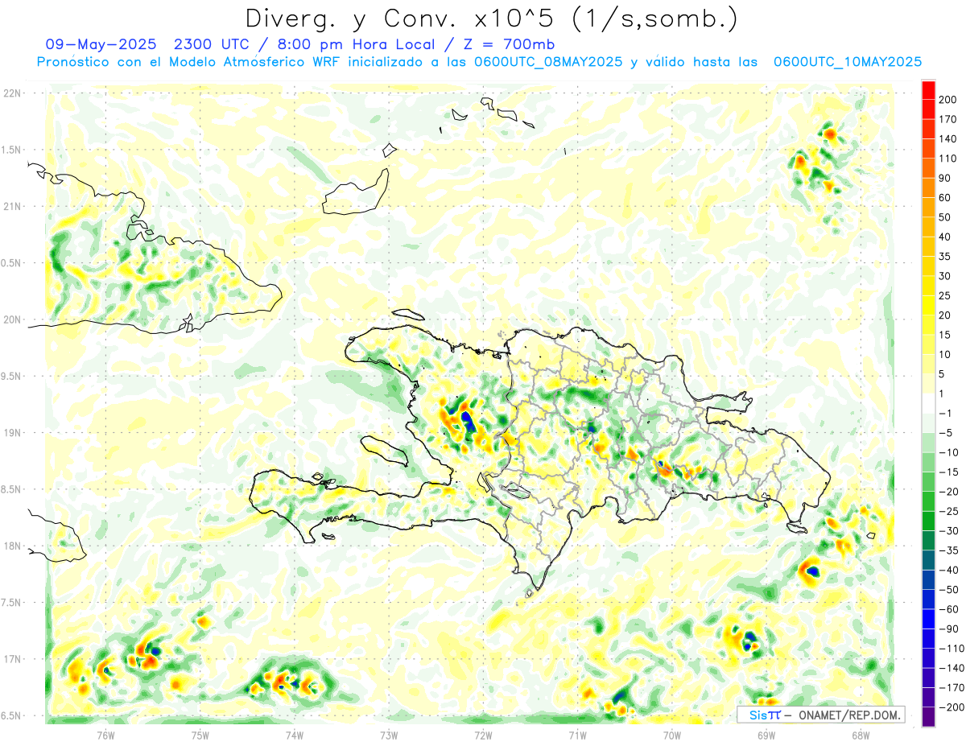Click colorbar value '-40'
966x746 pixels.
pyautogui.click(x=948, y=571)
